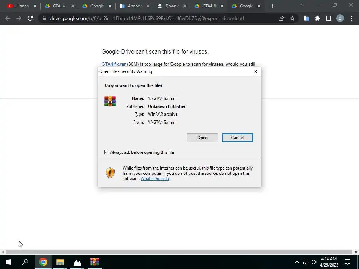359x269 pixels.
Task: Click the site lock icon
Action: (44, 18)
